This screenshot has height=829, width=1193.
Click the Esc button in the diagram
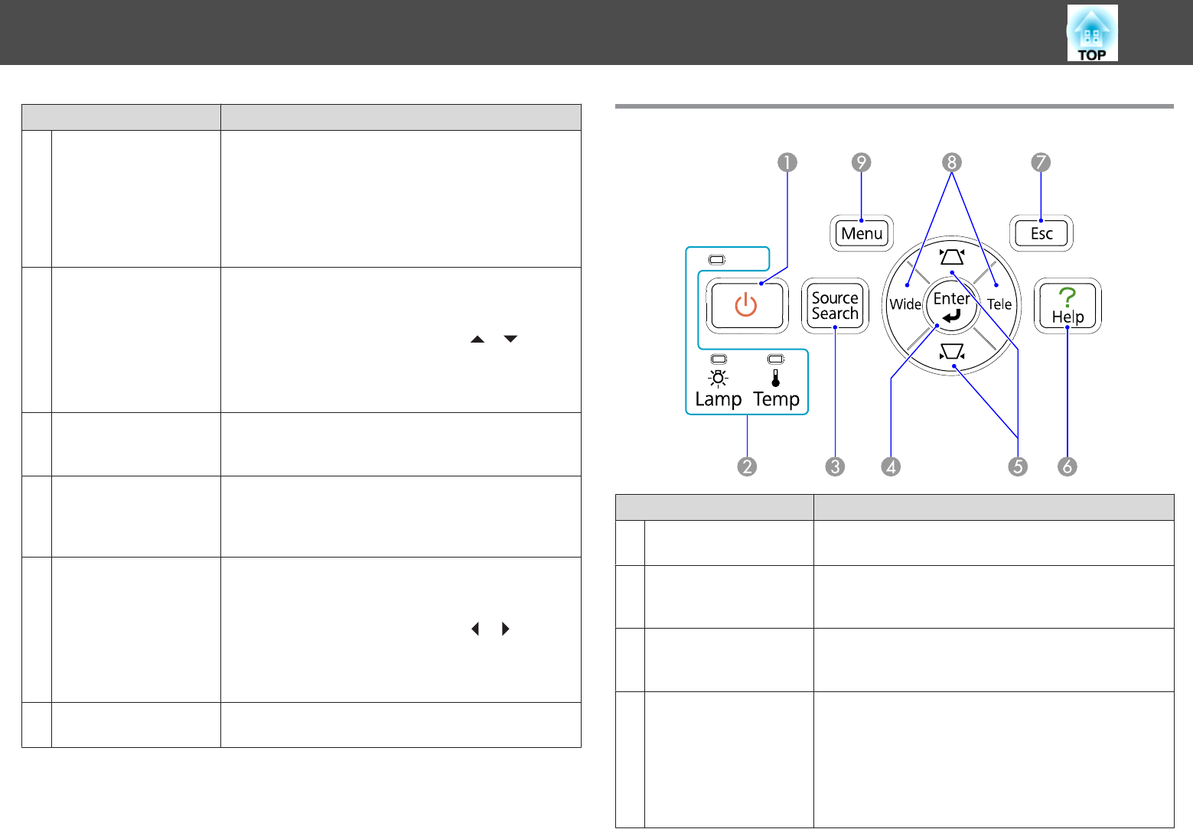click(1041, 233)
